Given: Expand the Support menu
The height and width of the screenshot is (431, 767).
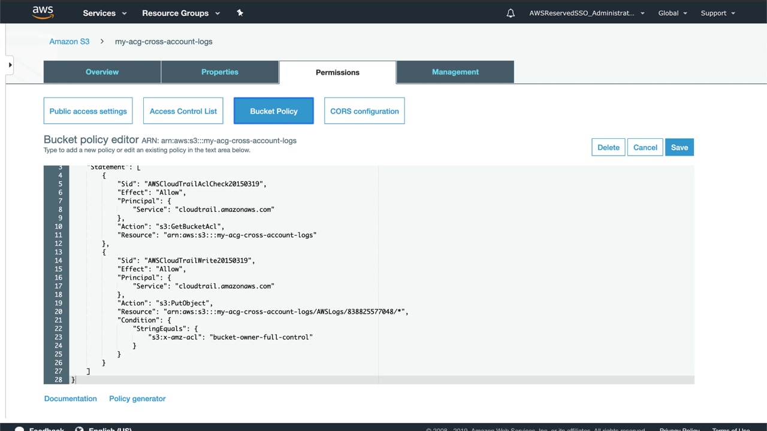Looking at the screenshot, I should point(718,13).
